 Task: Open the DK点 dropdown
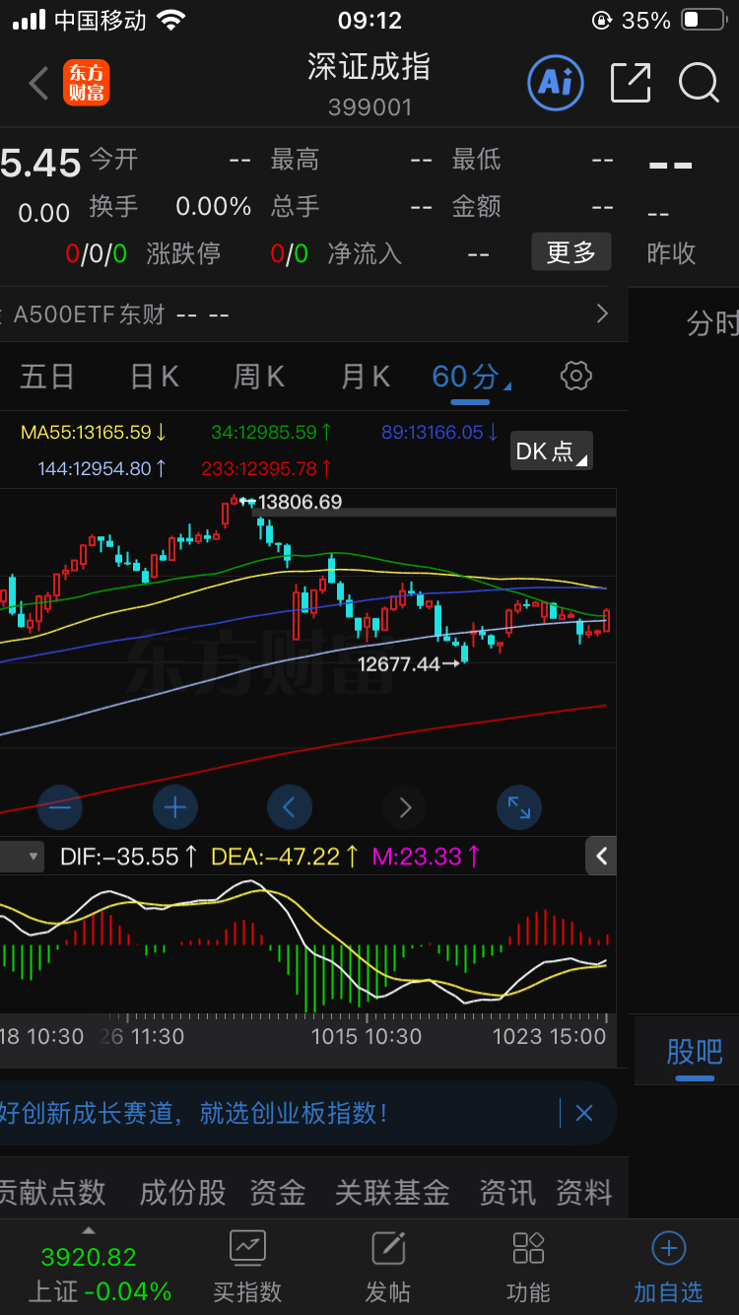pos(551,451)
